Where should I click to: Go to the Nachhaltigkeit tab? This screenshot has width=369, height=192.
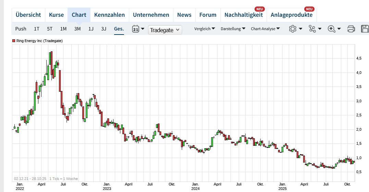point(243,15)
